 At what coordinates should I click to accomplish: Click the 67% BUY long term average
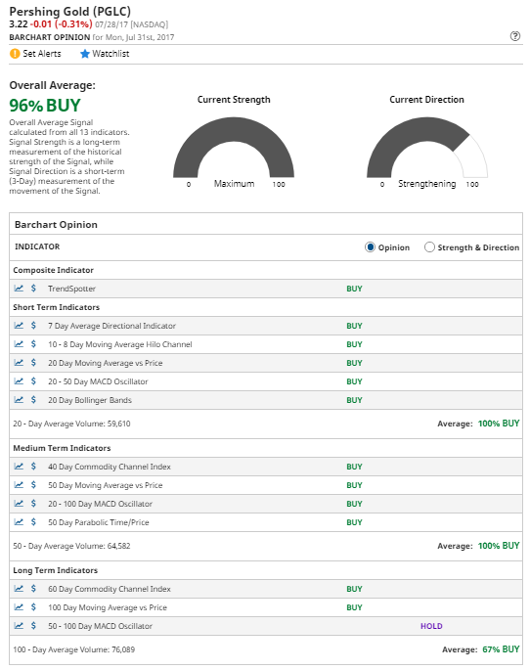point(501,649)
